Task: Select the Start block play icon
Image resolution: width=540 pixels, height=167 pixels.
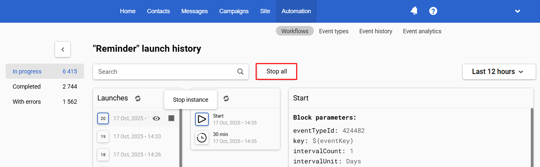Action: point(202,119)
